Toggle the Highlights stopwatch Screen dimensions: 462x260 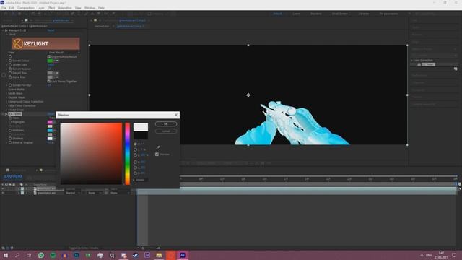coord(10,122)
